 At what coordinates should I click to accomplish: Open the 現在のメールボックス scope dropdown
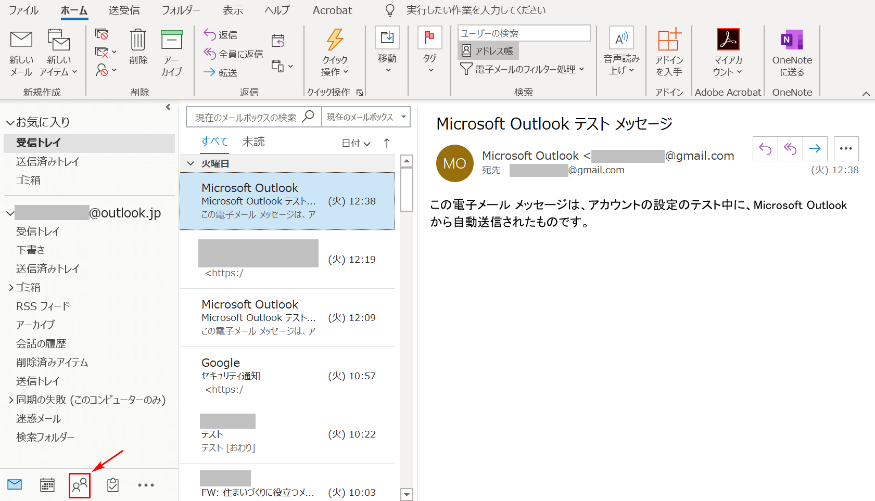(x=366, y=117)
